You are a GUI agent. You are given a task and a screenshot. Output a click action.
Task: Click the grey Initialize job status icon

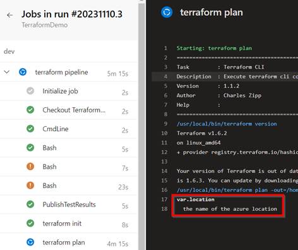tap(30, 91)
